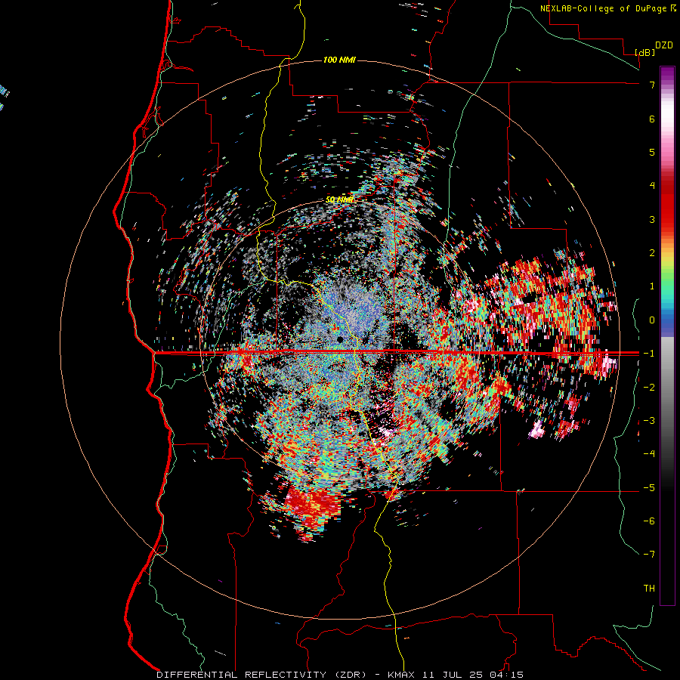Click the "4" value on the dB scale
680x680 pixels.
[x=652, y=186]
